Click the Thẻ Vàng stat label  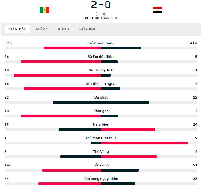pos(101,152)
